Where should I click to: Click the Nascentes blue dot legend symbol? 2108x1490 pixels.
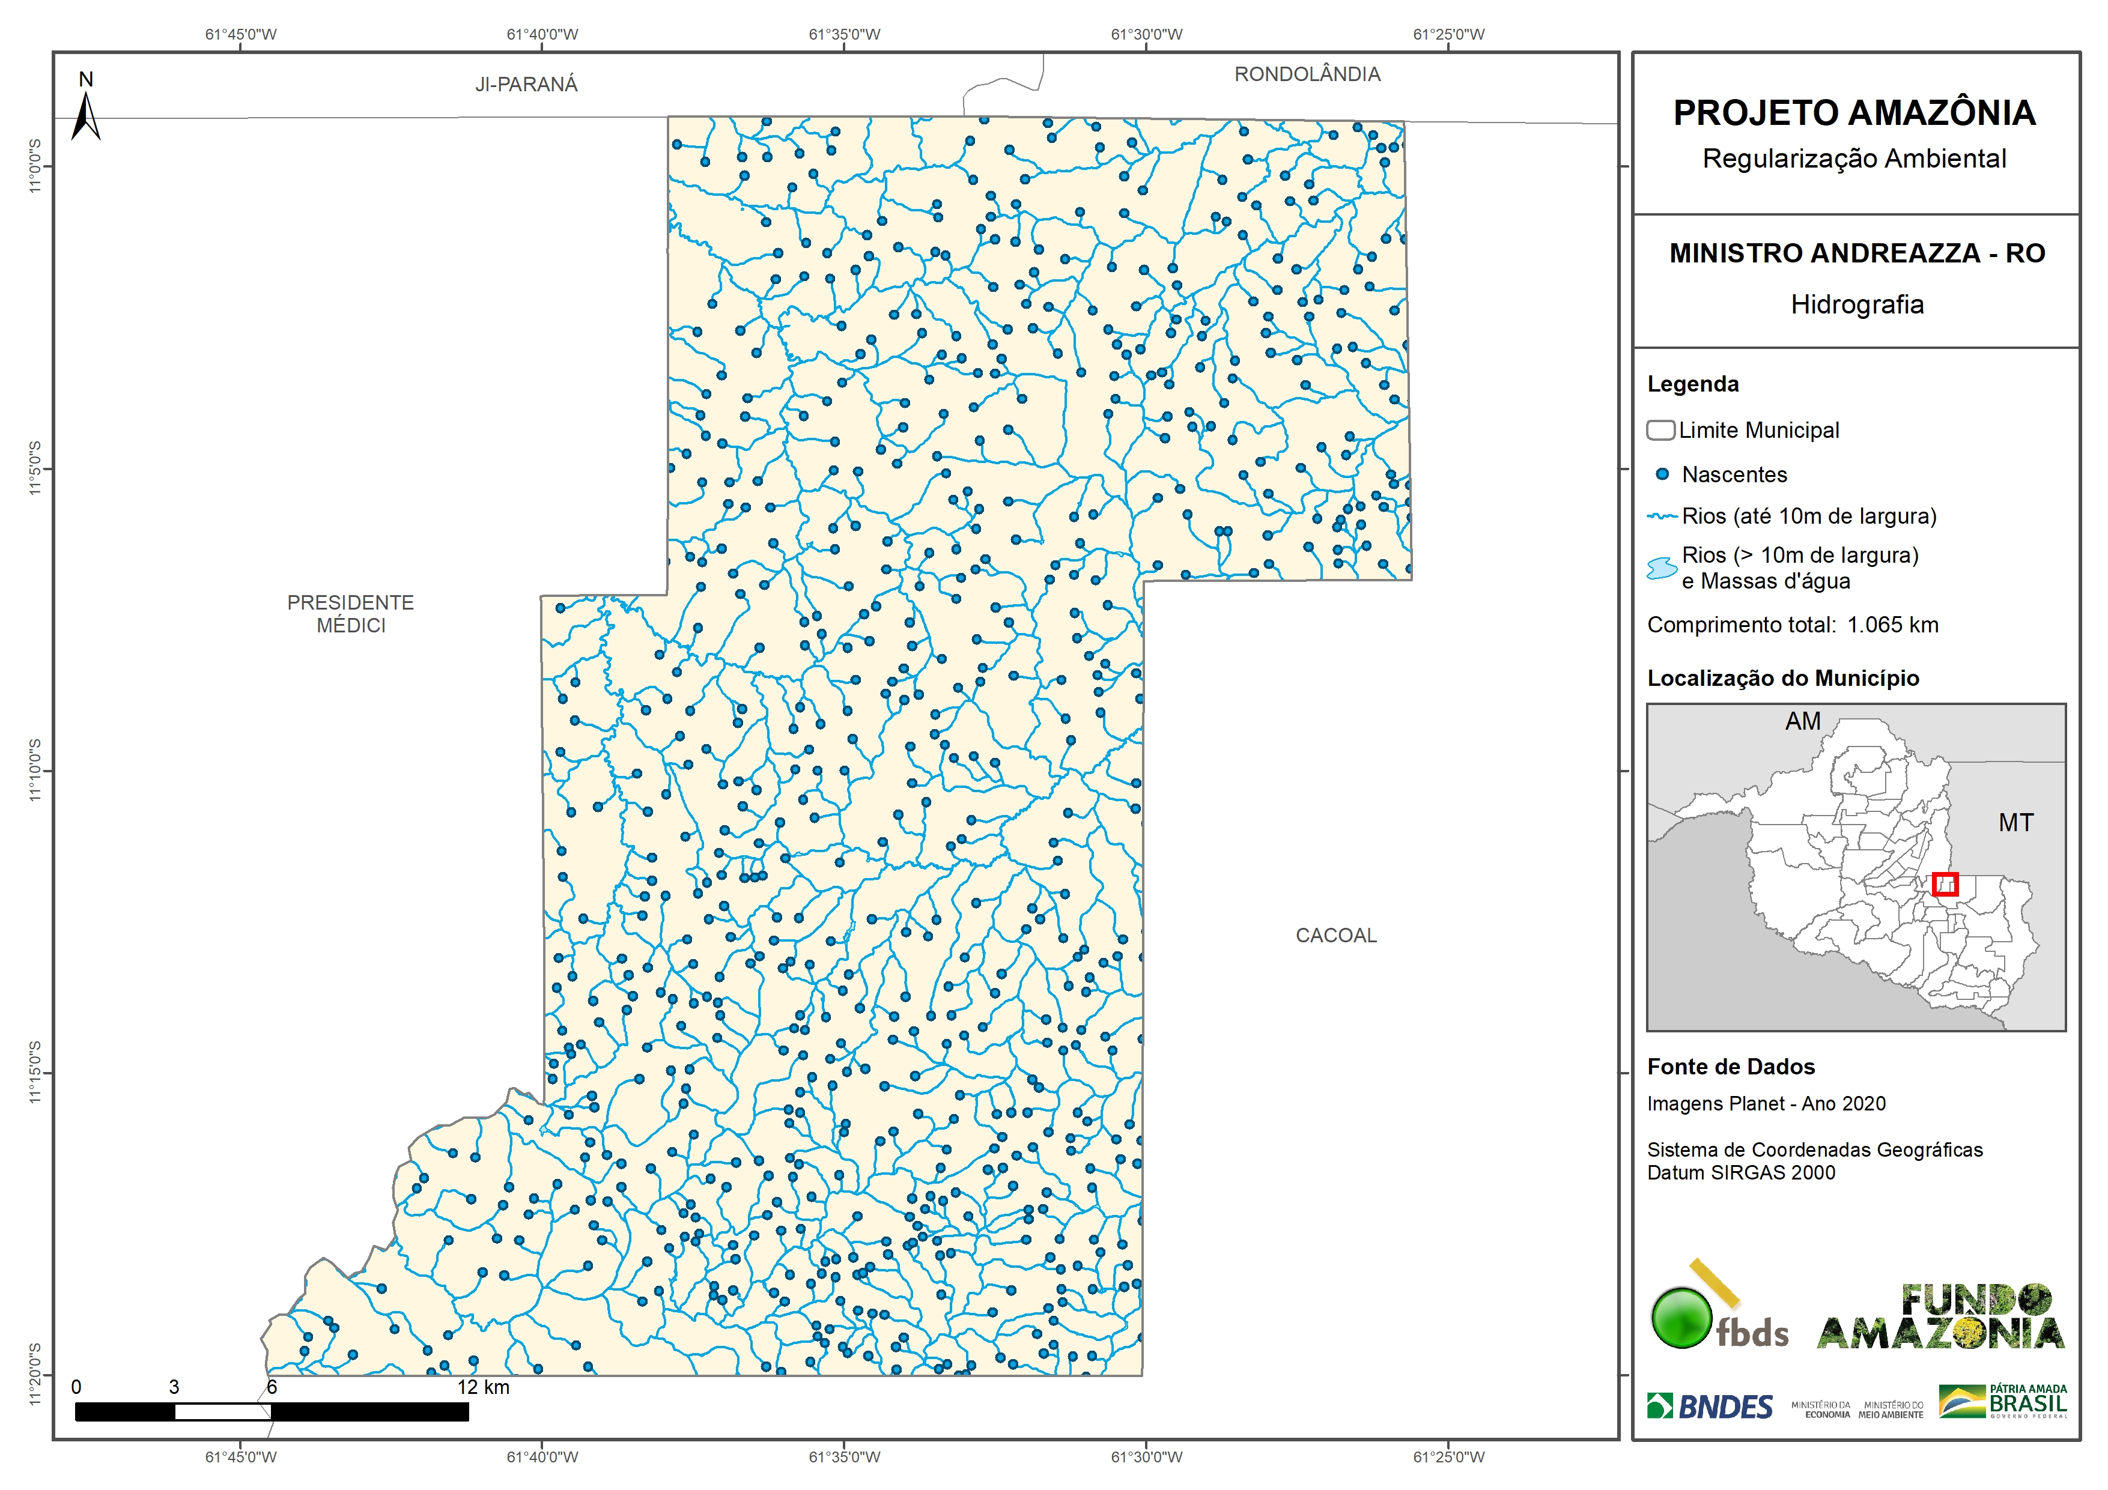tap(1662, 474)
